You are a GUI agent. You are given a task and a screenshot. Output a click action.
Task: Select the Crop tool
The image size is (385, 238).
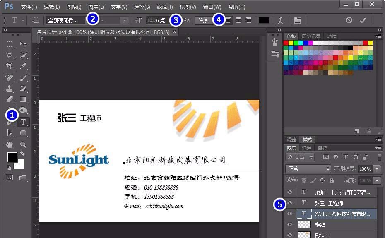tap(10, 65)
